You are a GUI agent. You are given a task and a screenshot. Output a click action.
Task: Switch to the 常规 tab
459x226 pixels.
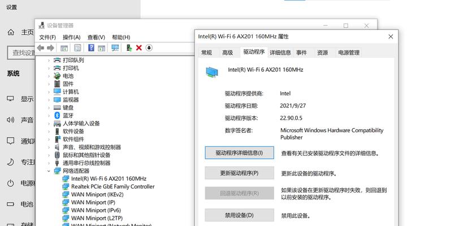pos(206,53)
